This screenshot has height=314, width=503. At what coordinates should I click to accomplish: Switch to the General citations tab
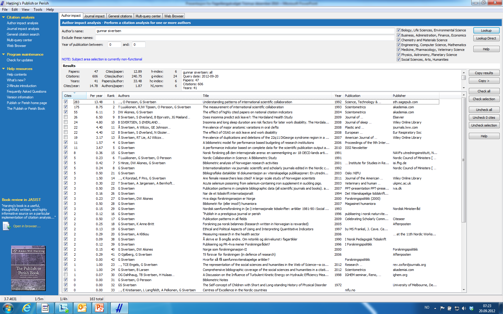pos(120,16)
